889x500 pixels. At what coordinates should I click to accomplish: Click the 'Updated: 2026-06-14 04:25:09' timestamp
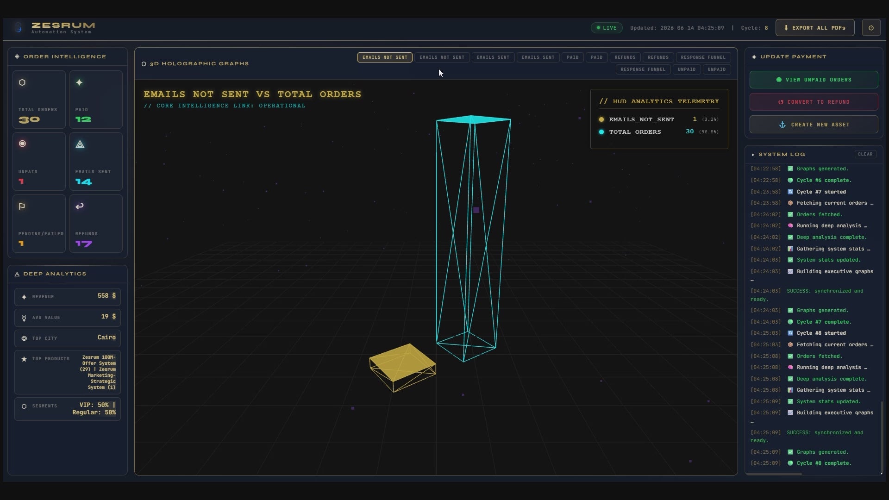tap(677, 28)
